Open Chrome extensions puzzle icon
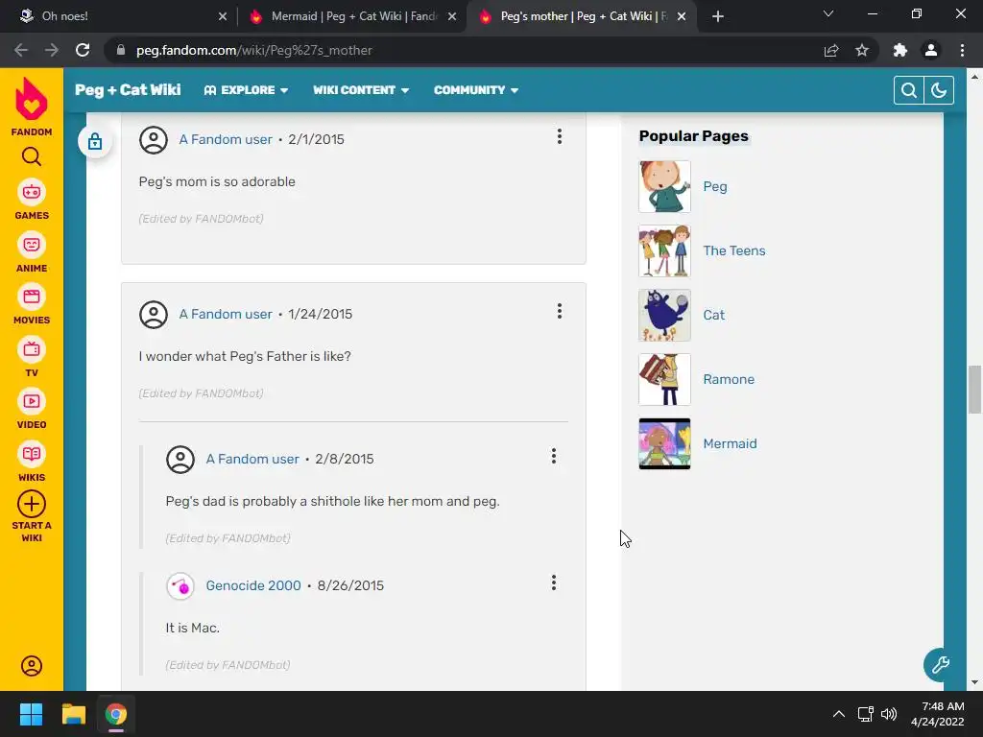 point(900,50)
